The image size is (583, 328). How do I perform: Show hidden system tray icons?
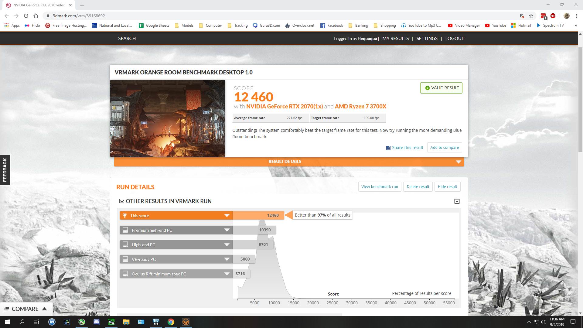[529, 322]
